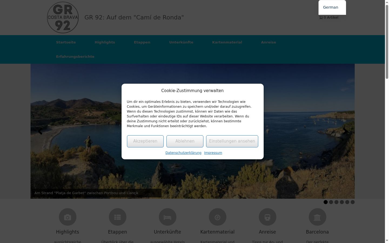
Task: Jump to the second slide dot
Action: (331, 202)
